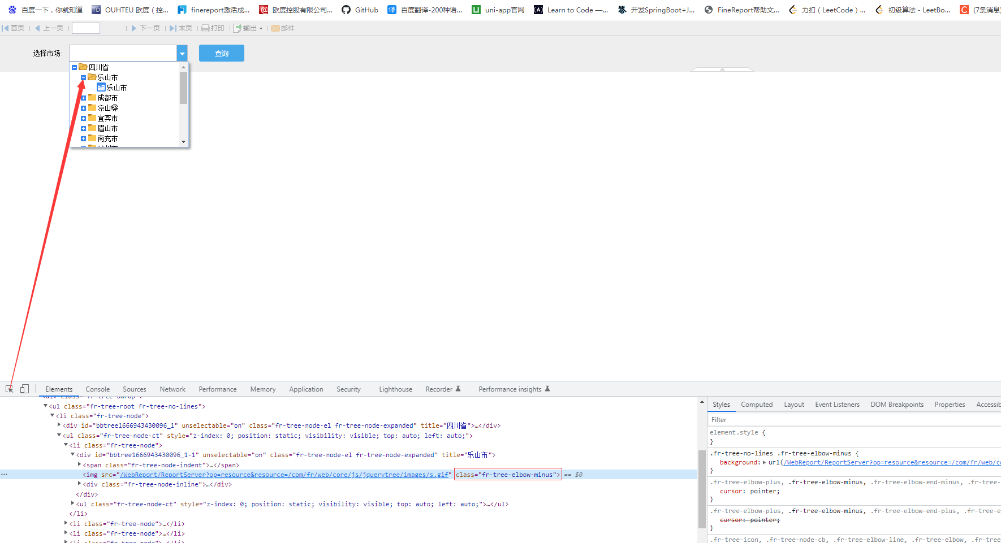The height and width of the screenshot is (543, 1001).
Task: Activate DevTools inspect element picker
Action: pyautogui.click(x=10, y=389)
